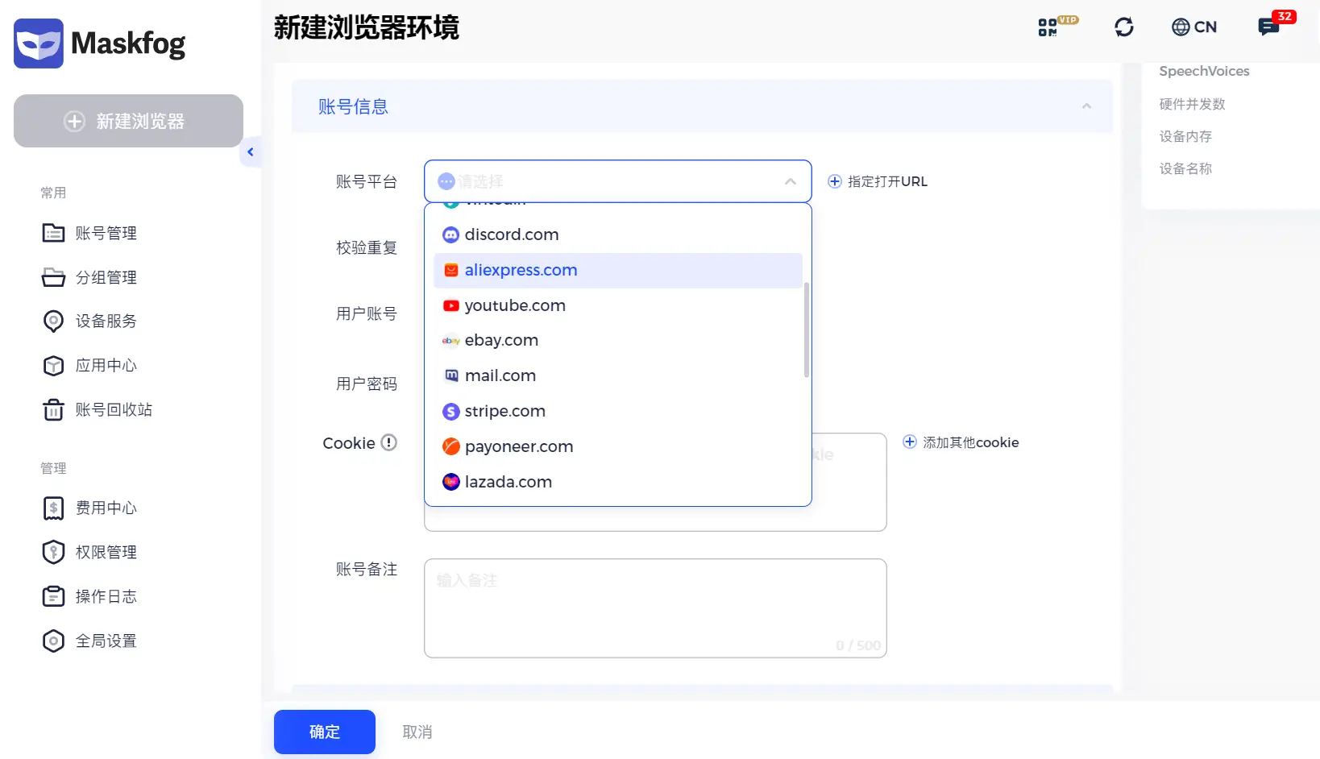1320x759 pixels.
Task: Collapse the 账号信息 section chevron
Action: [1086, 106]
